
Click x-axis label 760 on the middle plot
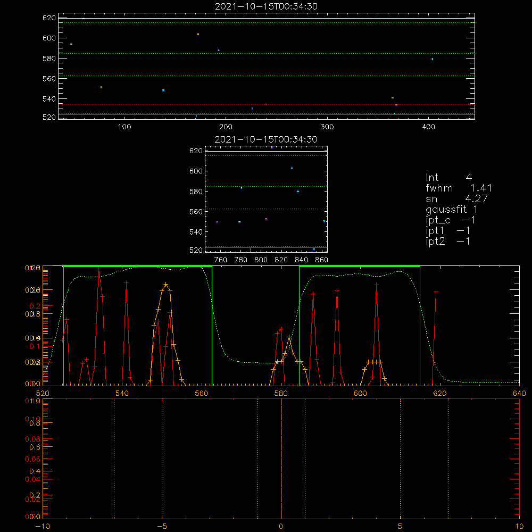coord(221,260)
